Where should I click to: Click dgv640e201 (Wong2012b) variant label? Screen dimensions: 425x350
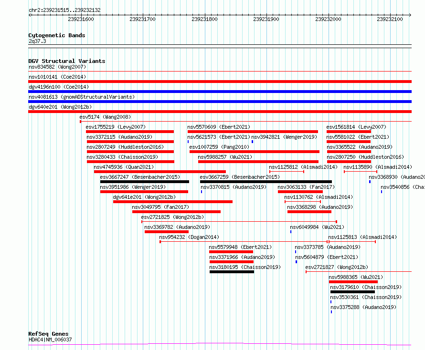pos(60,107)
